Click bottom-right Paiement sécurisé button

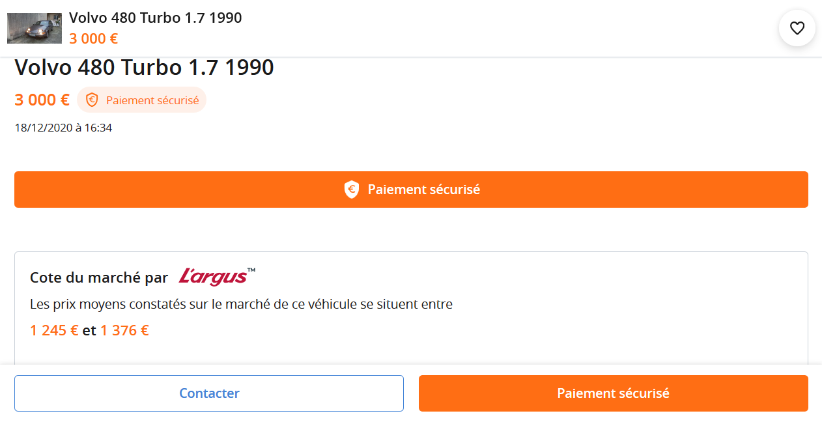(613, 393)
